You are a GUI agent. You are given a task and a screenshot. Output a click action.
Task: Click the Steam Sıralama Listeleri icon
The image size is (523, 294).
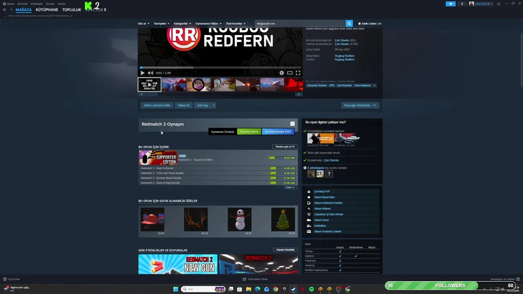[x=309, y=232]
